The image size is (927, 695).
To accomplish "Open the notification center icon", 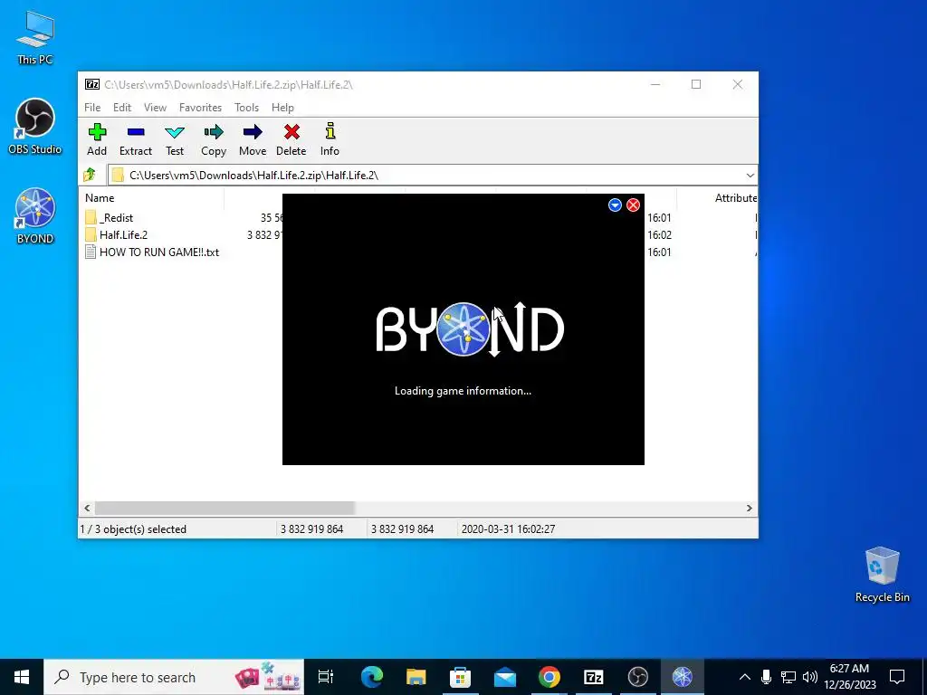I will click(x=897, y=677).
